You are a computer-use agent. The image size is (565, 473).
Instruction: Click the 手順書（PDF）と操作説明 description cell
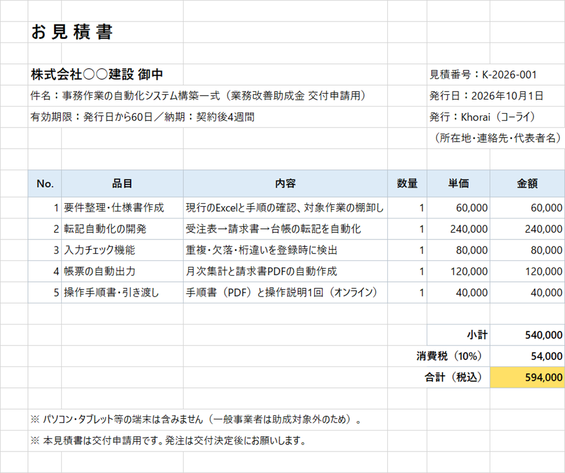[x=285, y=292]
